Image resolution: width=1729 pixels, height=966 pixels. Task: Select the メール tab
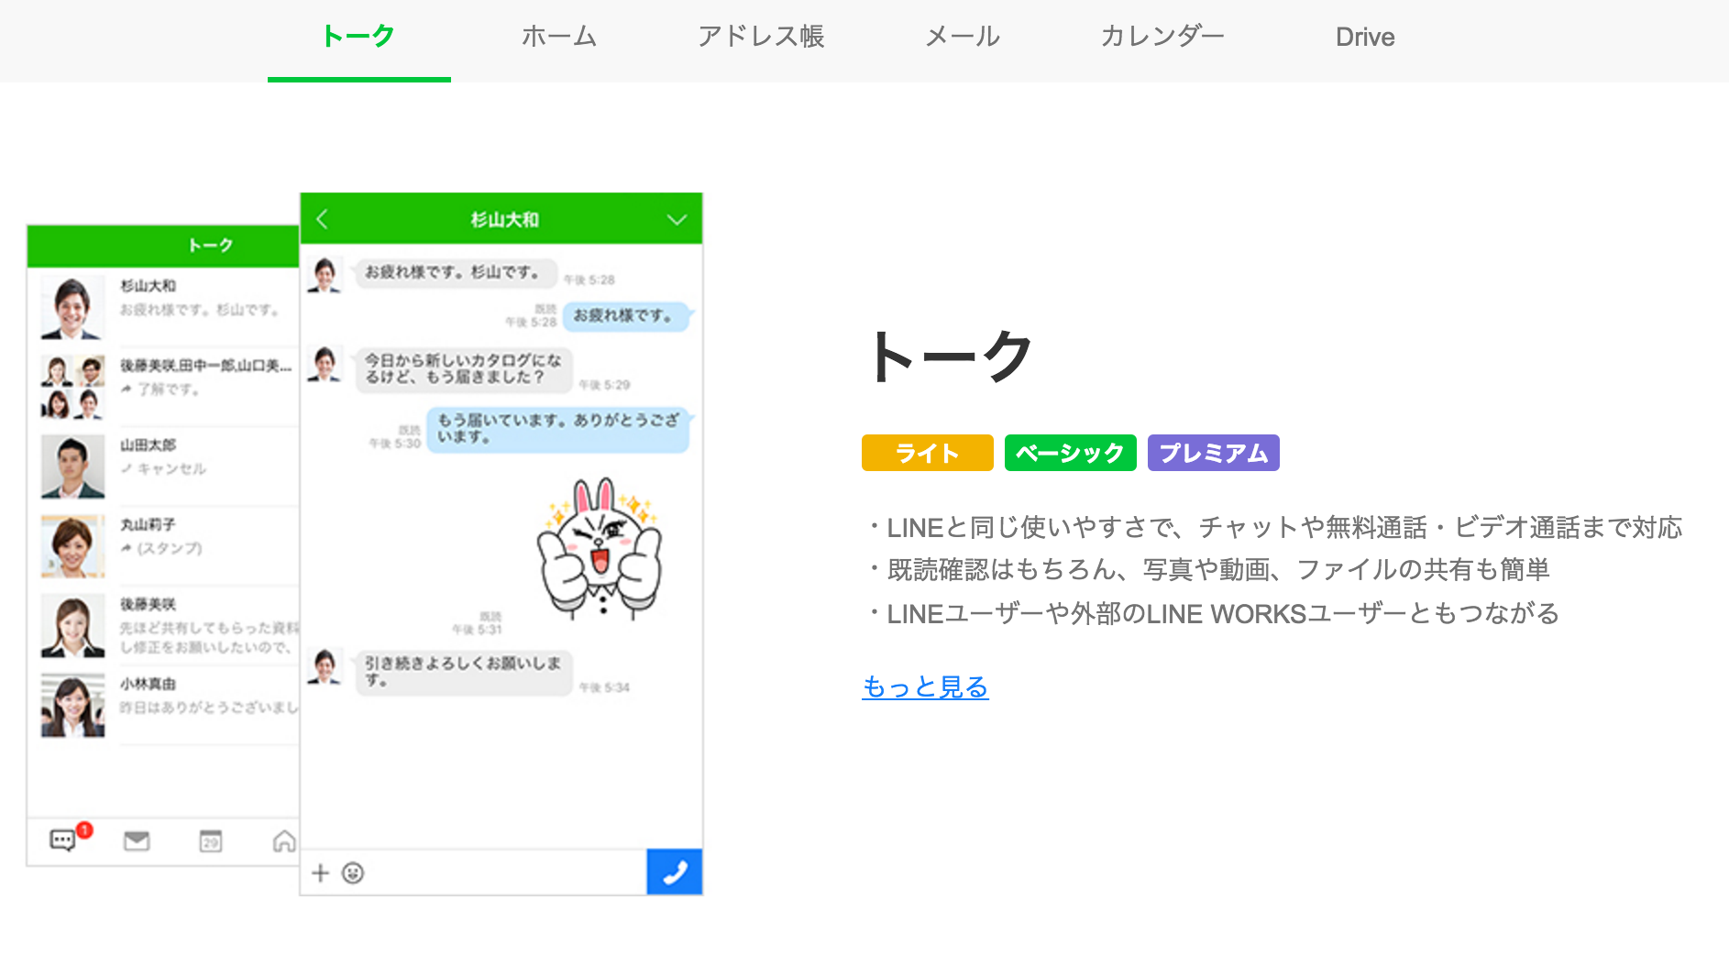click(x=963, y=37)
